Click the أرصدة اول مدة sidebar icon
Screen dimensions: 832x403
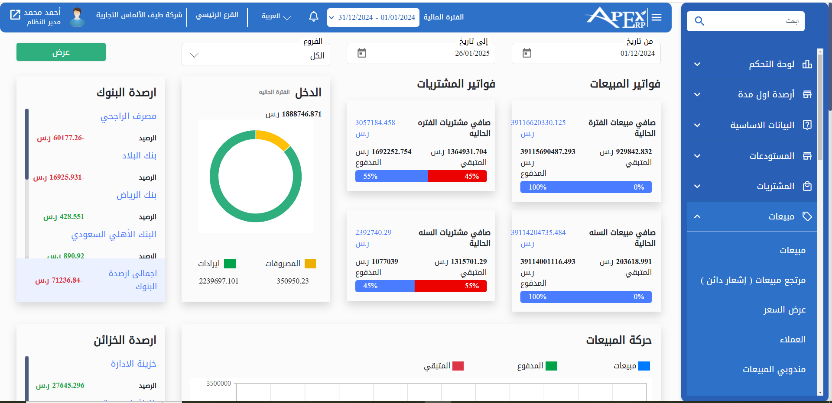click(x=808, y=94)
